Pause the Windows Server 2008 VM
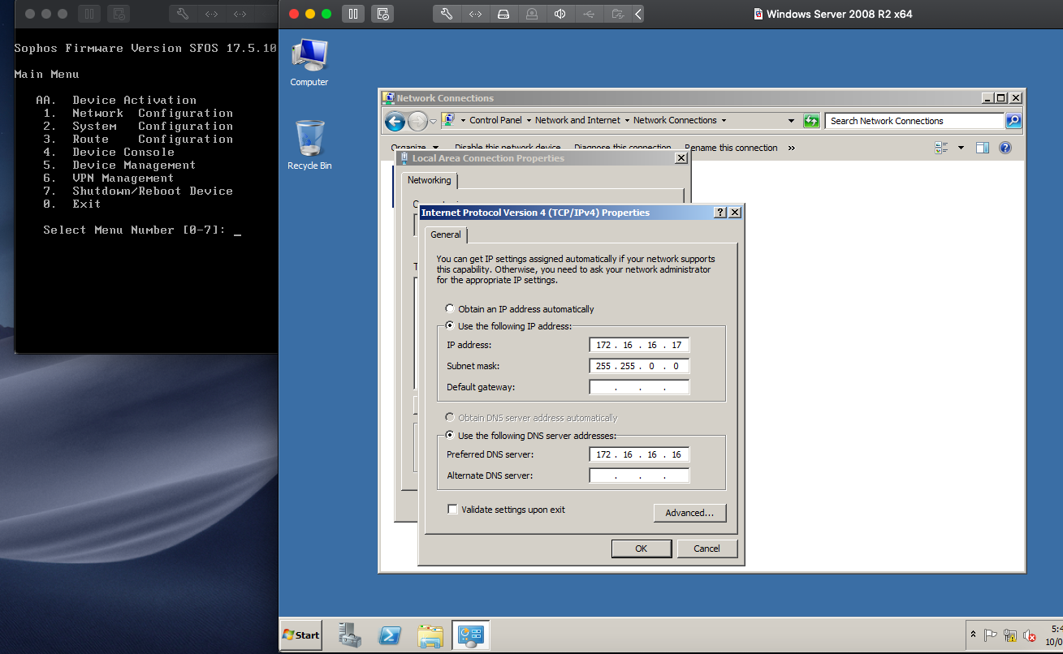 (352, 14)
